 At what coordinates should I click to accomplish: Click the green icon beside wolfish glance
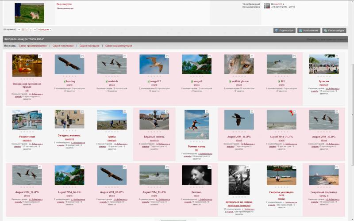point(230,81)
